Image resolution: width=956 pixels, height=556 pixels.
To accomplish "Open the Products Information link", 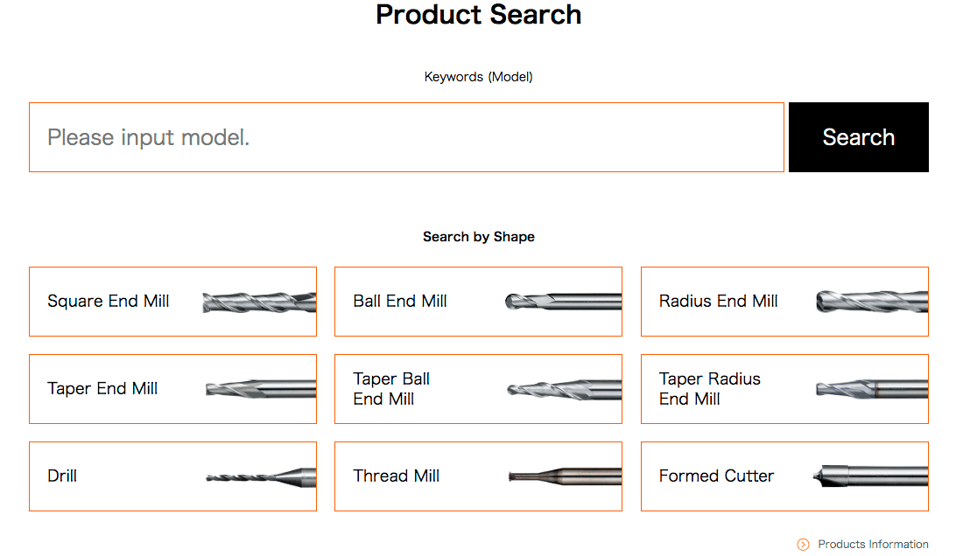I will point(873,545).
